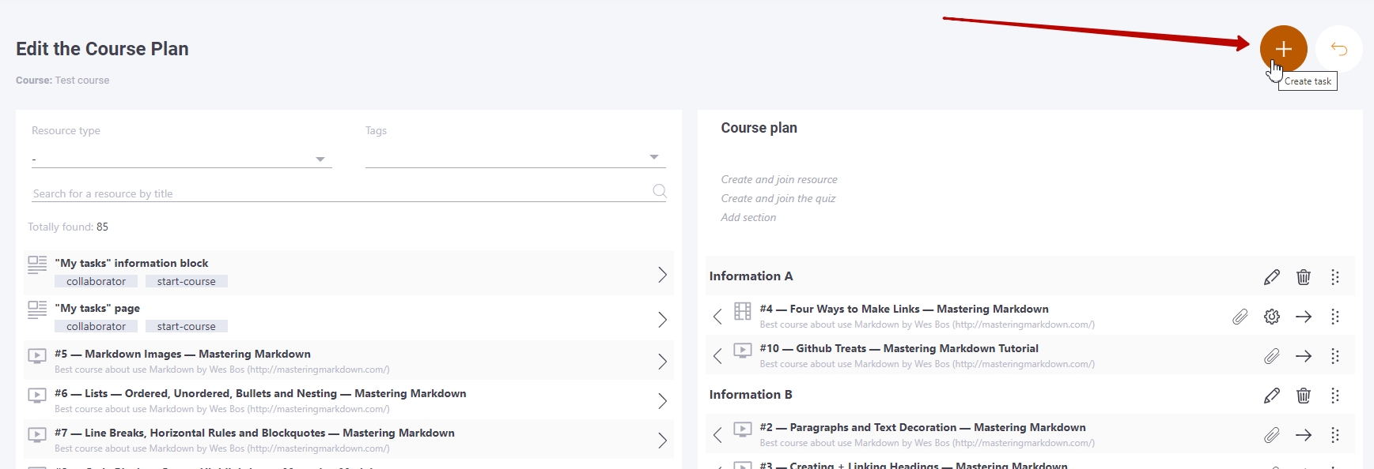Click the "Create and join resource" link
The height and width of the screenshot is (469, 1374).
(x=779, y=179)
